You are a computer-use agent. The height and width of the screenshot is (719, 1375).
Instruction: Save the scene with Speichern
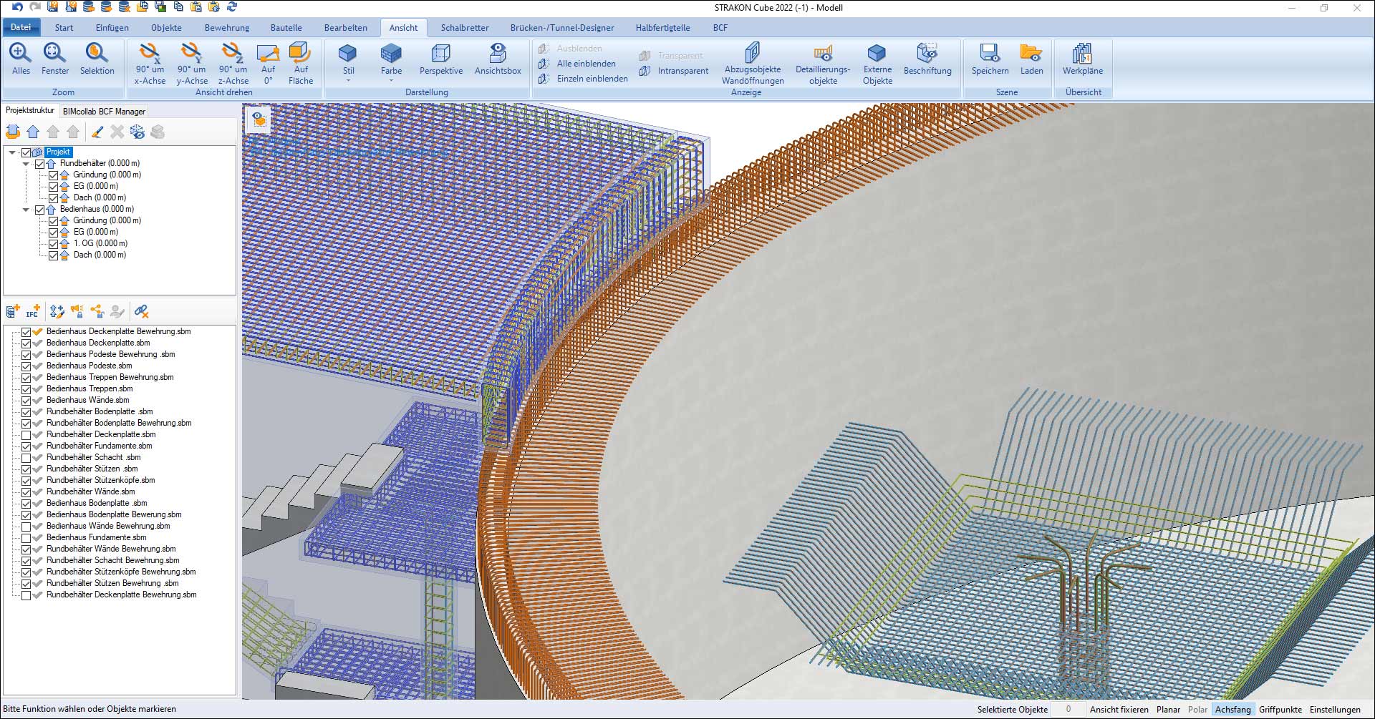(x=990, y=54)
